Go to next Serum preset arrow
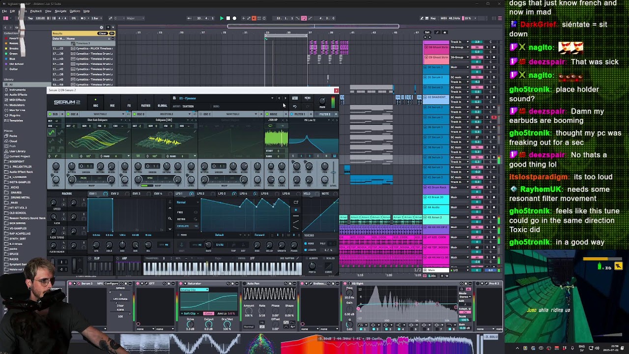 (285, 98)
